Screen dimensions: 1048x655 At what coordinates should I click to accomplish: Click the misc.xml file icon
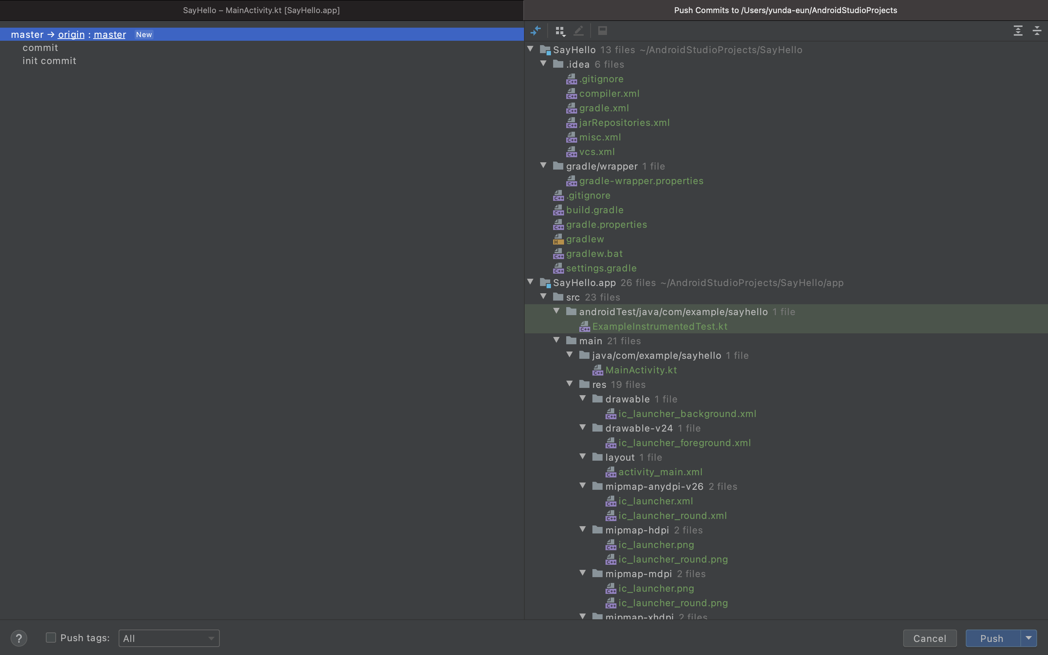tap(572, 137)
